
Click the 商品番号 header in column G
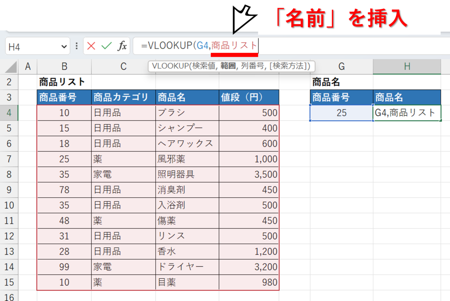pos(341,98)
